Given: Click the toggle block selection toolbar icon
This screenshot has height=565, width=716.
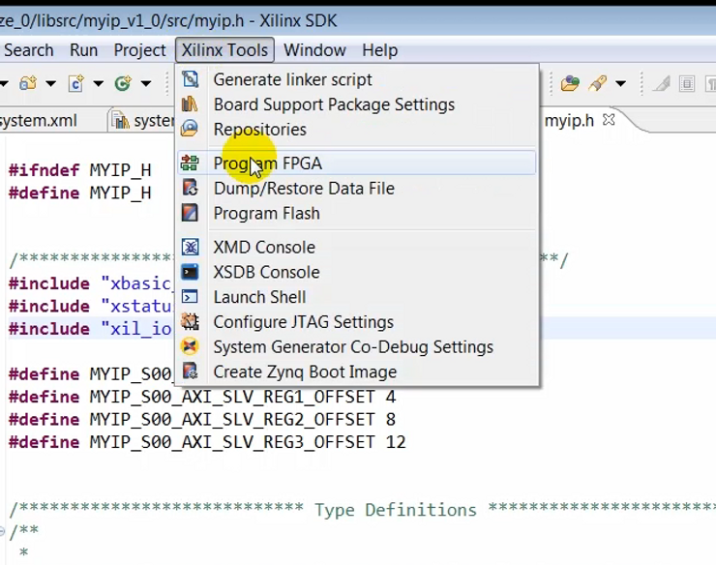Looking at the screenshot, I should [687, 83].
